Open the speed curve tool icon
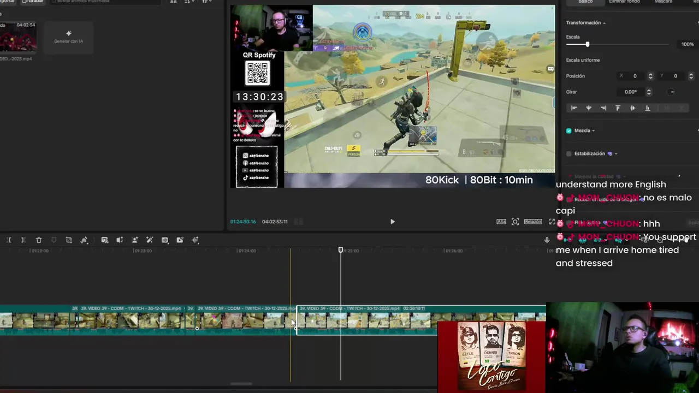 [84, 240]
